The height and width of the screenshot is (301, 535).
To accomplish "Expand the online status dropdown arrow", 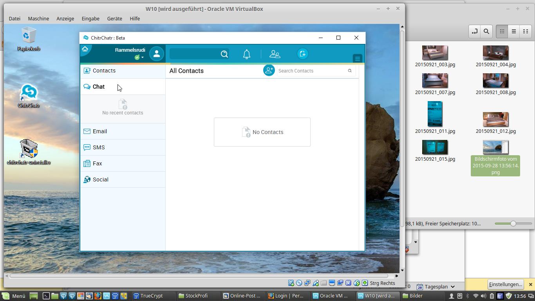I will [x=143, y=58].
